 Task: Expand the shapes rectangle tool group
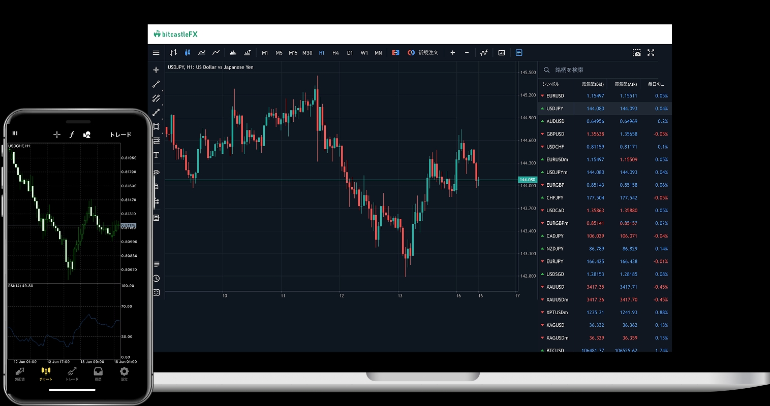click(x=156, y=127)
